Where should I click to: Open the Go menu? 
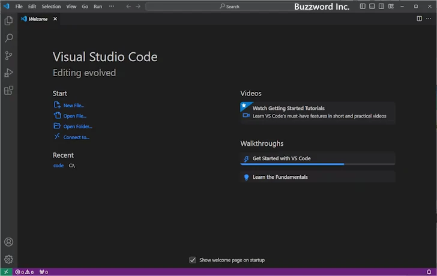[x=85, y=7]
